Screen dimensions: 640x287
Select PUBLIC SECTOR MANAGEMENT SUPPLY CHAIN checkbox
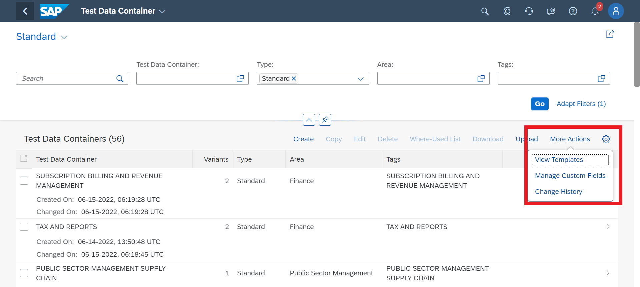pos(24,273)
